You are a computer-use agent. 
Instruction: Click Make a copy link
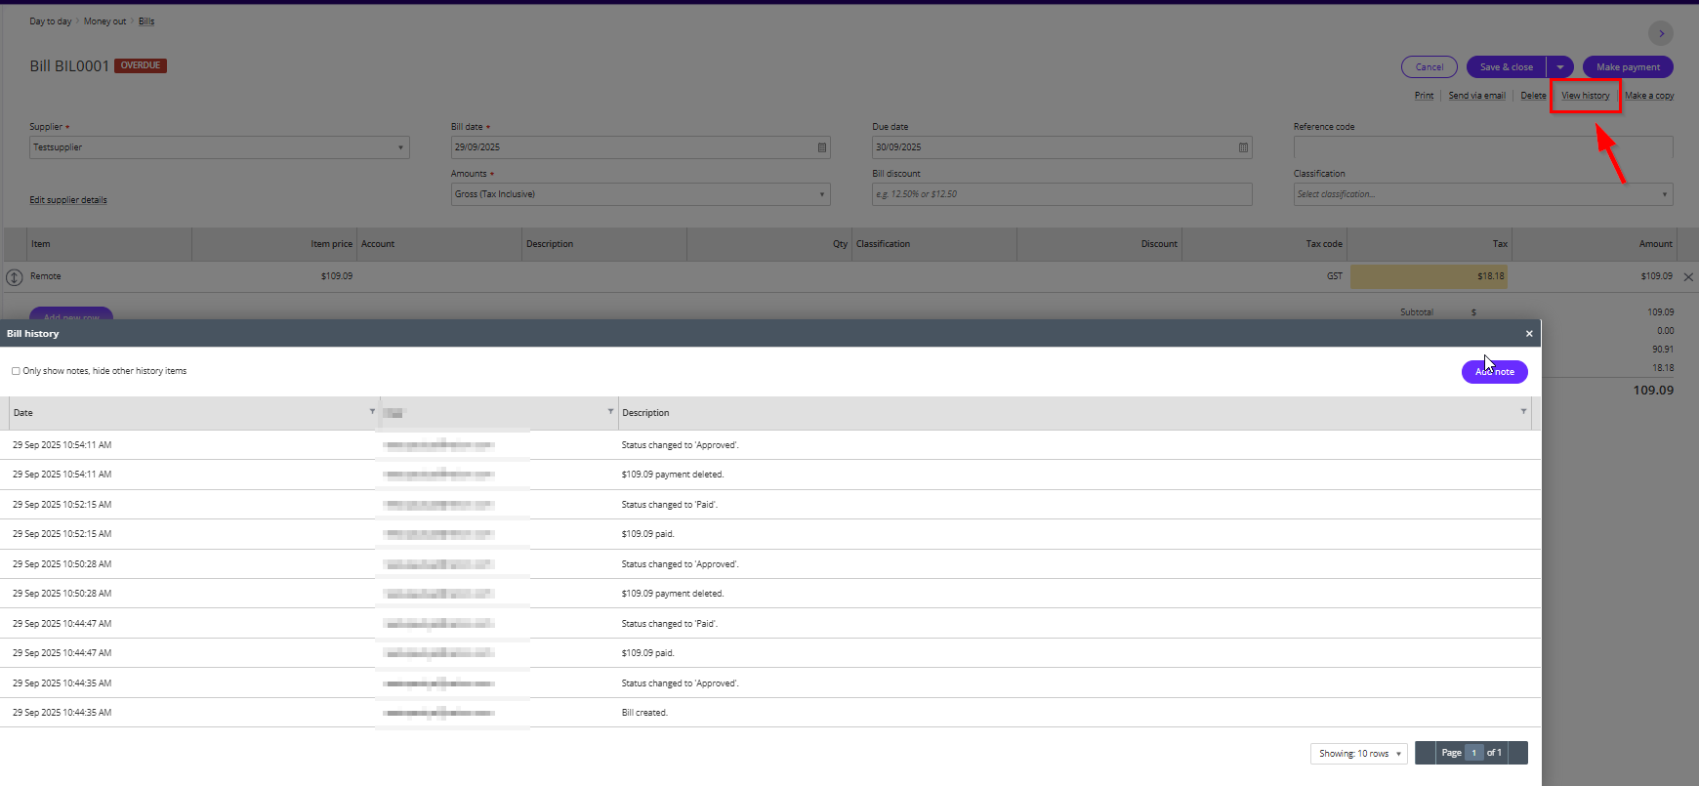coord(1649,96)
